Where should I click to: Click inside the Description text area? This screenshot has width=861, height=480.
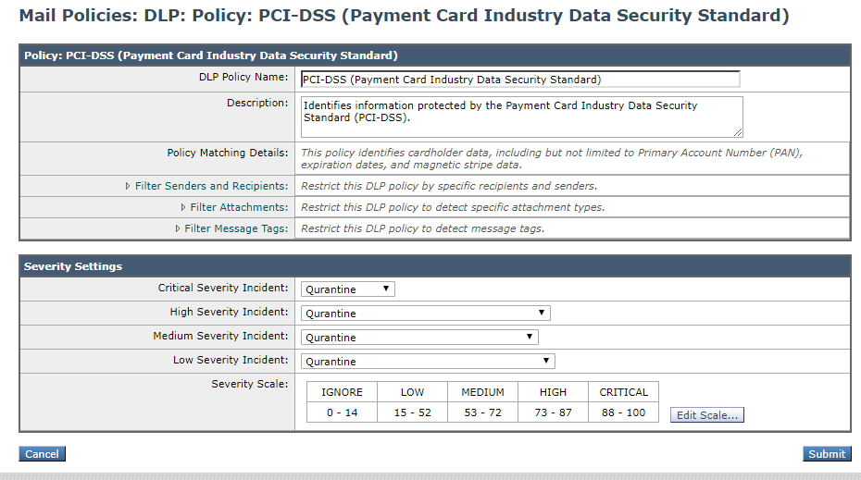(x=521, y=117)
